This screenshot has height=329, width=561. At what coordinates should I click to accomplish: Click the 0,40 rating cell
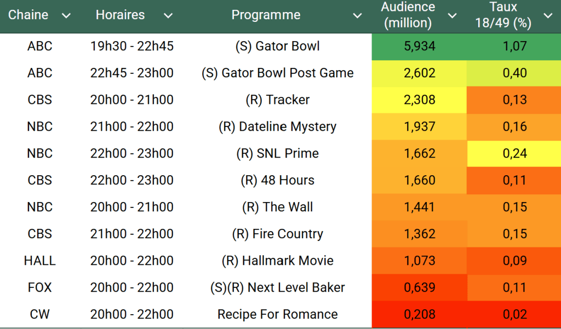(514, 73)
